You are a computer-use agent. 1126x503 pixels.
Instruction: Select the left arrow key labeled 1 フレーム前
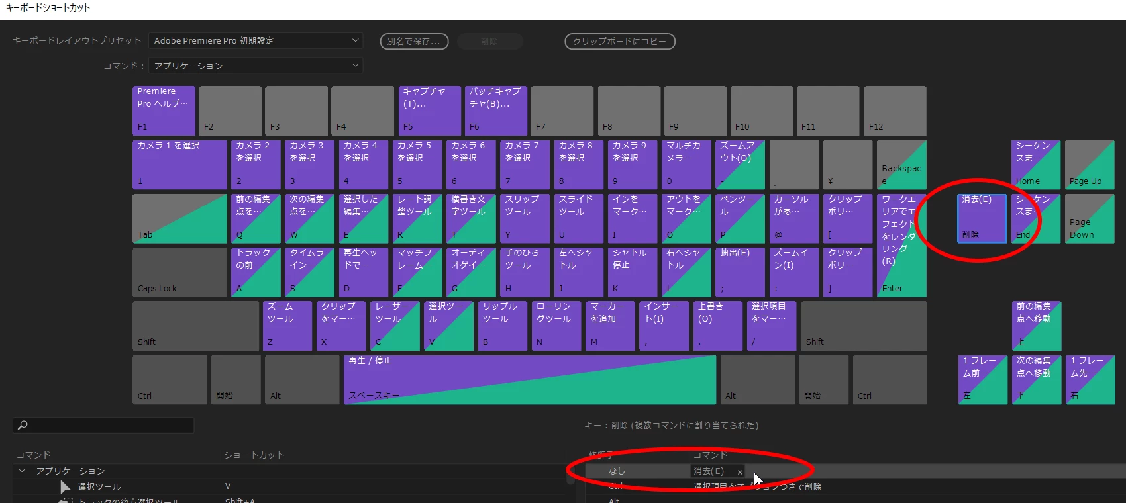[x=982, y=380]
